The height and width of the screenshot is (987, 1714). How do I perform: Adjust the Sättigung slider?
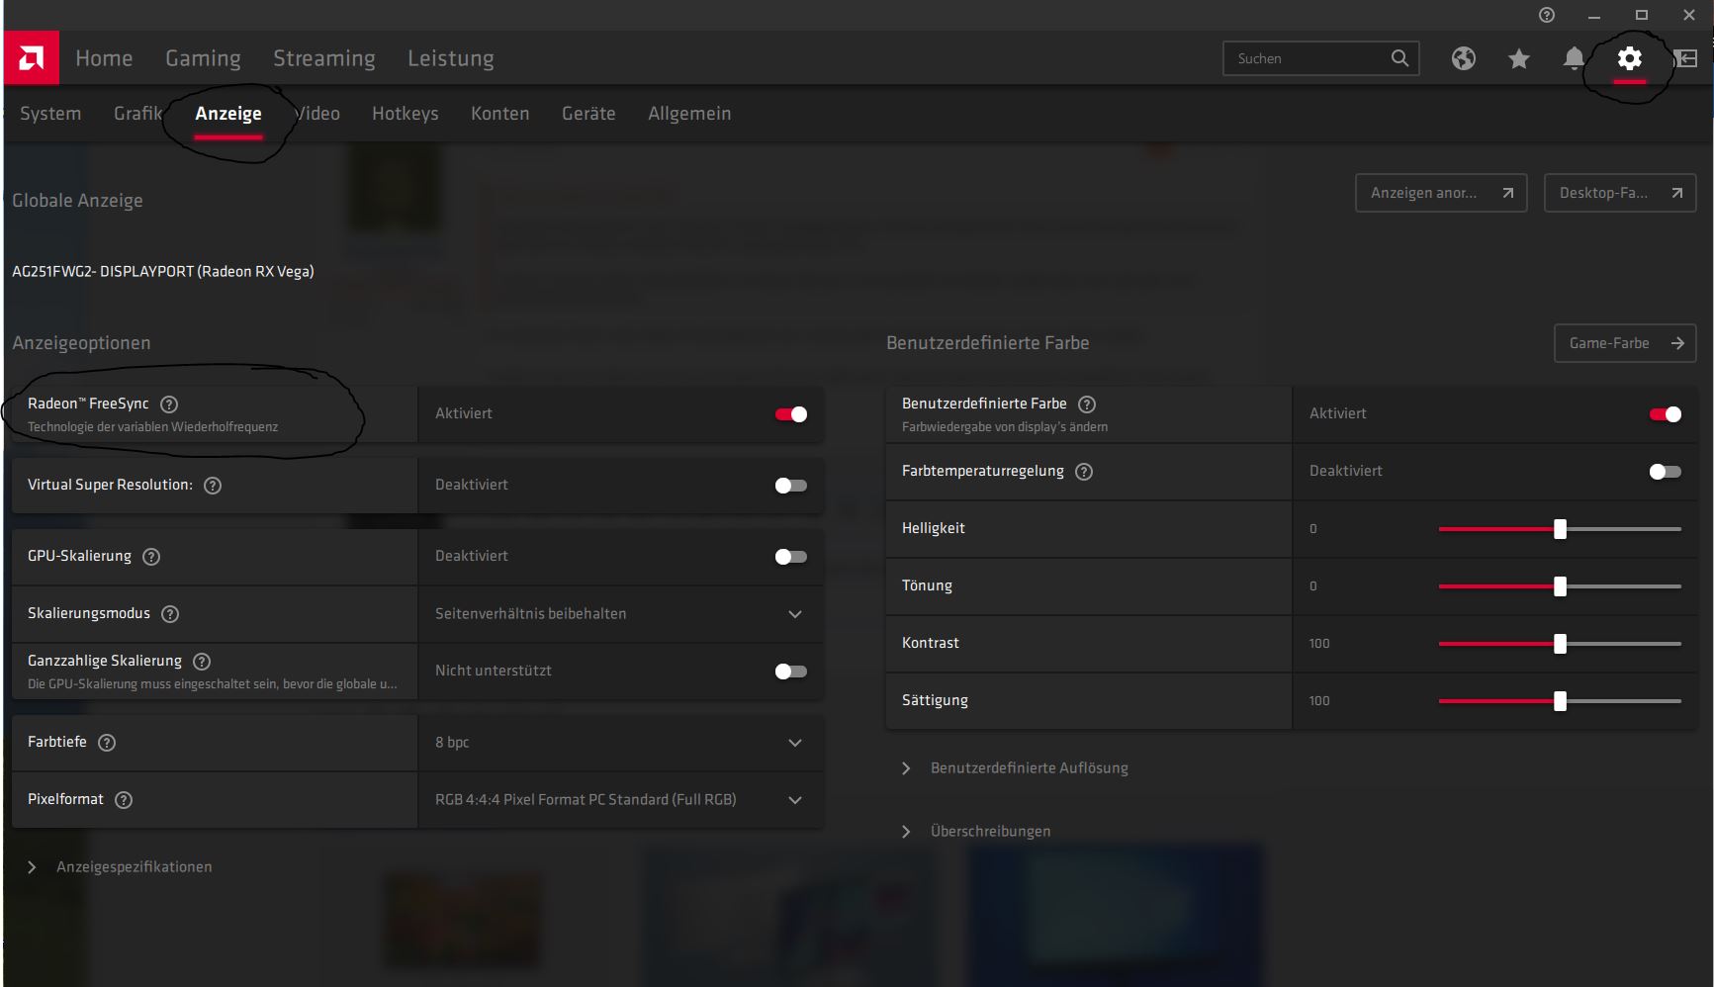[x=1560, y=701]
